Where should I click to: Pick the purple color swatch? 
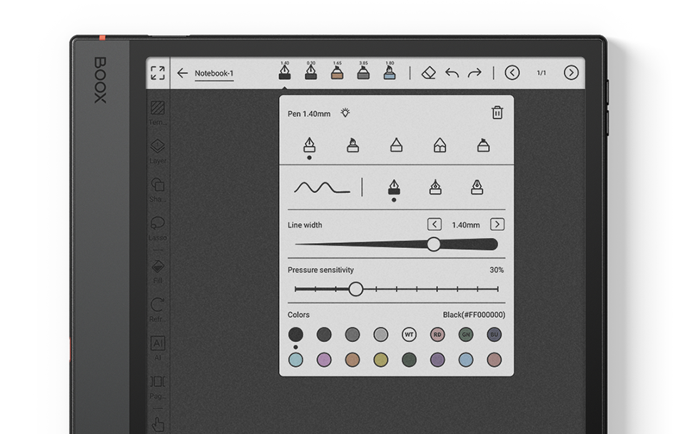coord(437,360)
